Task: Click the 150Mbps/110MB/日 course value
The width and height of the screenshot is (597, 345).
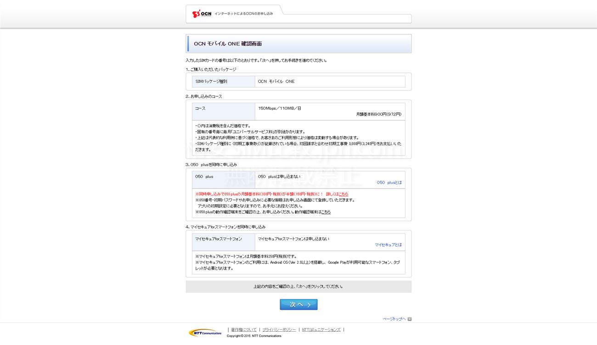Action: (280, 109)
